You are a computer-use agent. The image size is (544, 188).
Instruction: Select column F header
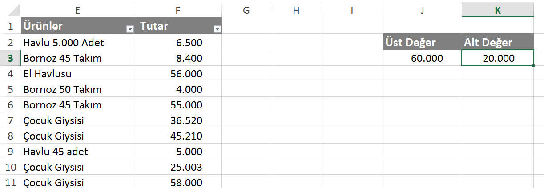(178, 10)
